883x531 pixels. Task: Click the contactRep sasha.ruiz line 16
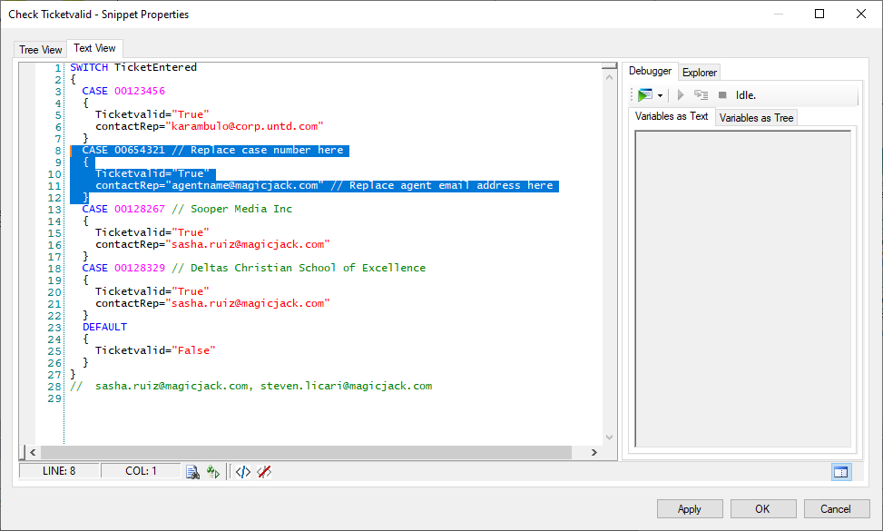coord(212,244)
